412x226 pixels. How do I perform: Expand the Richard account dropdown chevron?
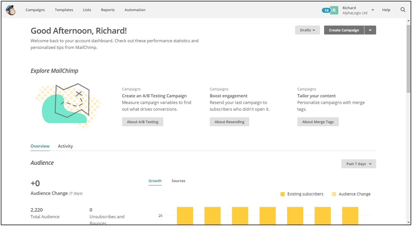tap(373, 10)
